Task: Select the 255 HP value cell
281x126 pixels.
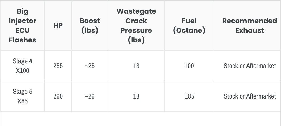Action: [x=58, y=66]
